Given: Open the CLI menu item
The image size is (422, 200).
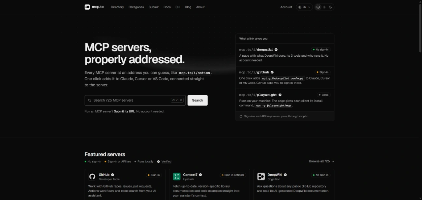Looking at the screenshot, I should (x=178, y=7).
